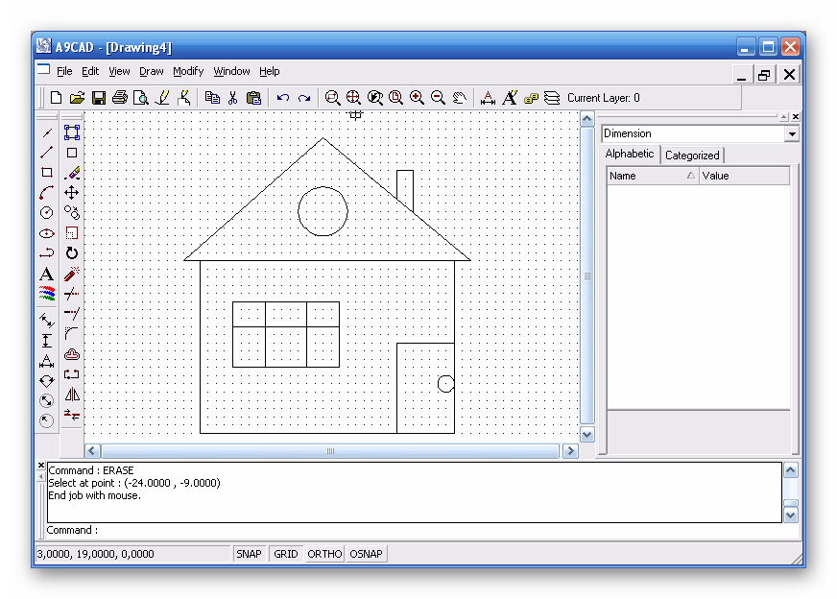The width and height of the screenshot is (837, 599).
Task: Open the Draw menu
Action: coord(152,71)
